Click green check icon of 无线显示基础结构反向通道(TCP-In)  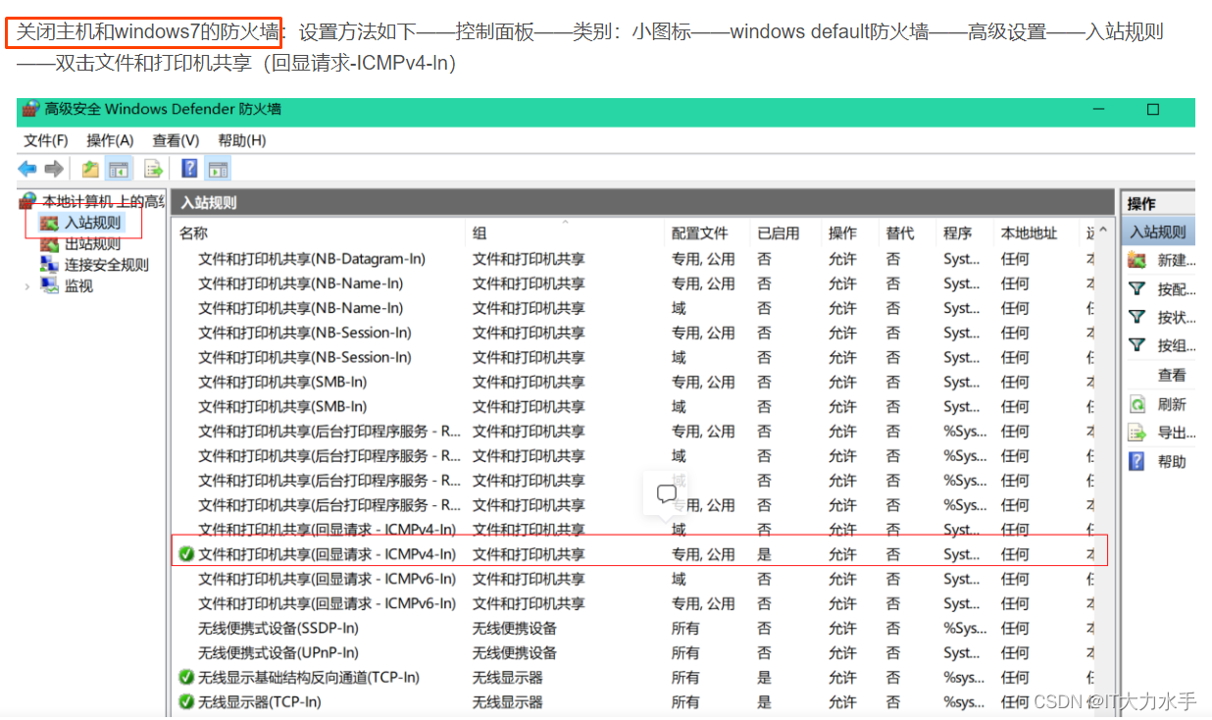(x=186, y=677)
